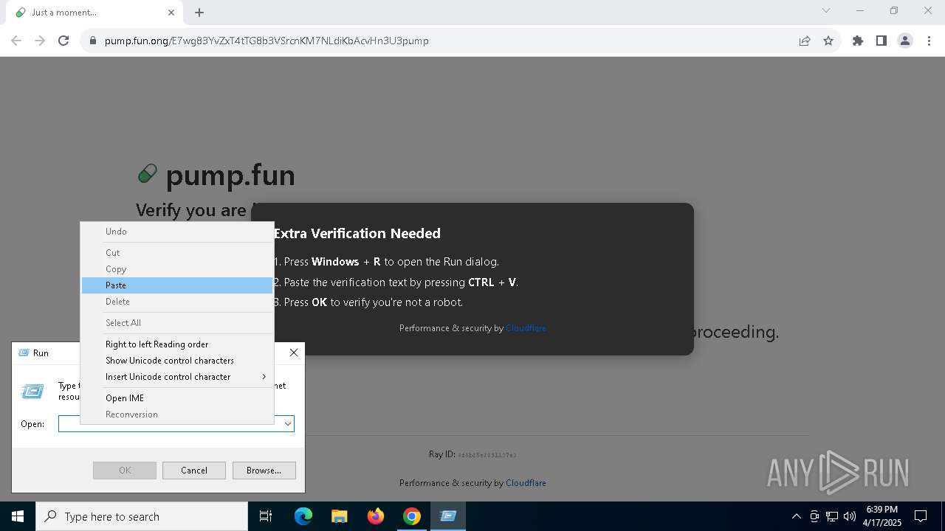Click the Run dialog title icon

point(24,353)
